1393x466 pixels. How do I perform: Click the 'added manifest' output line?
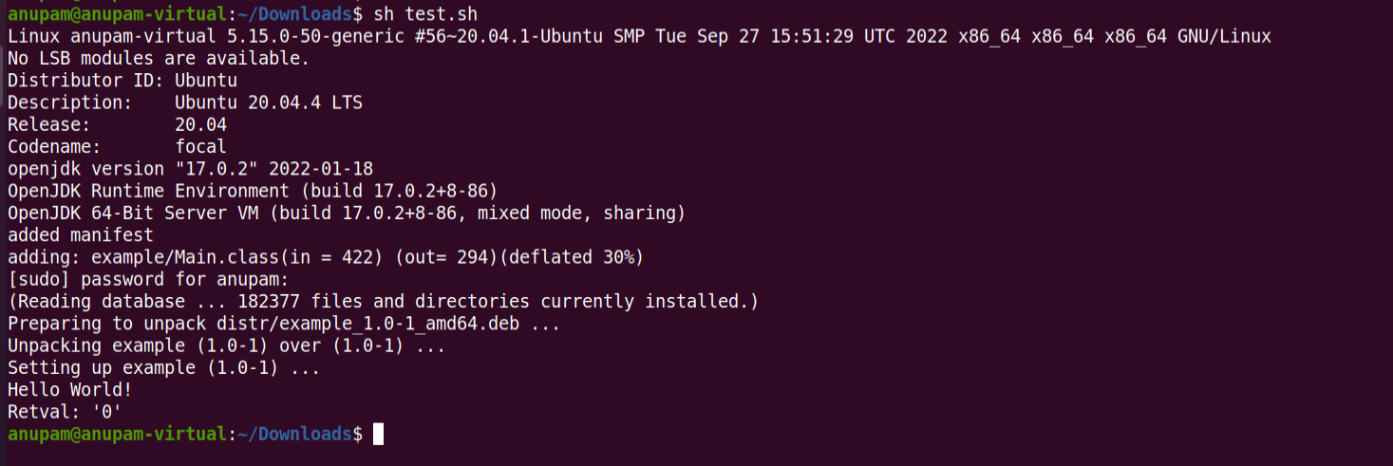(80, 234)
